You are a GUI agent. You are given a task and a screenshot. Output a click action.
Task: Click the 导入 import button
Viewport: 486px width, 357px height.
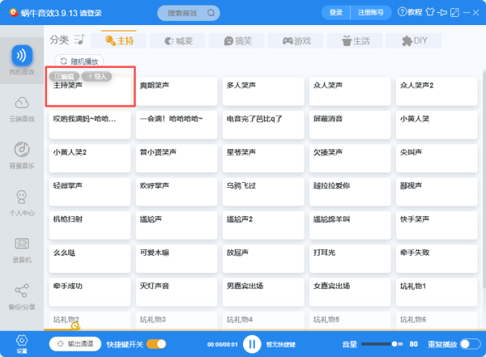tap(96, 76)
